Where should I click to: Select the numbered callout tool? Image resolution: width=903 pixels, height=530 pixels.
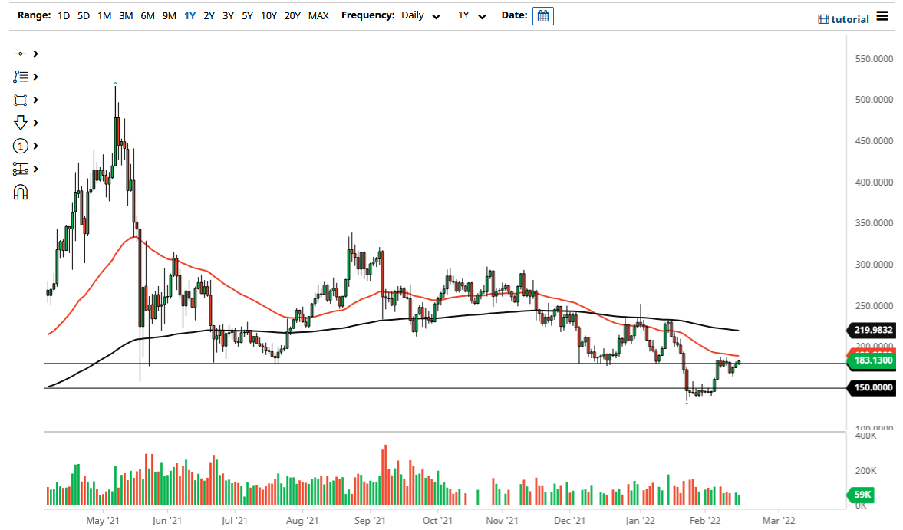21,146
